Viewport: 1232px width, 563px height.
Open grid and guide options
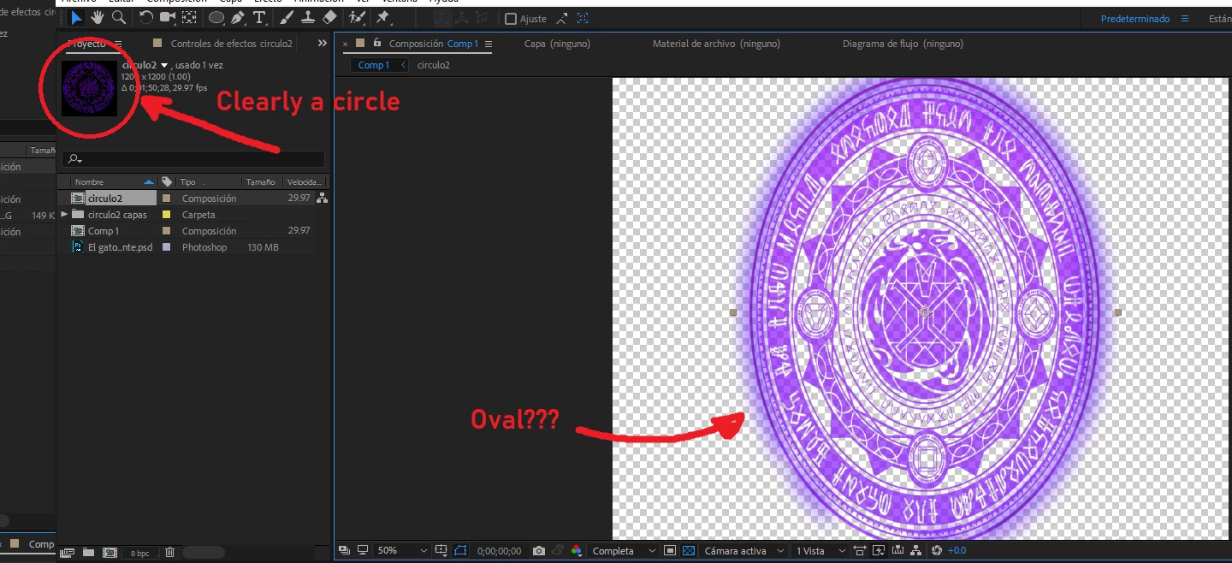tap(441, 550)
